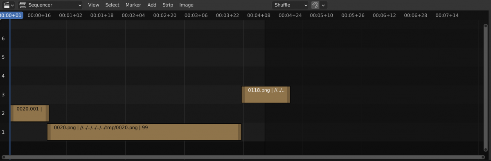Screen dimensions: 491x161
Task: Select the 0020.001 strip on channel 2
Action: pyautogui.click(x=29, y=113)
